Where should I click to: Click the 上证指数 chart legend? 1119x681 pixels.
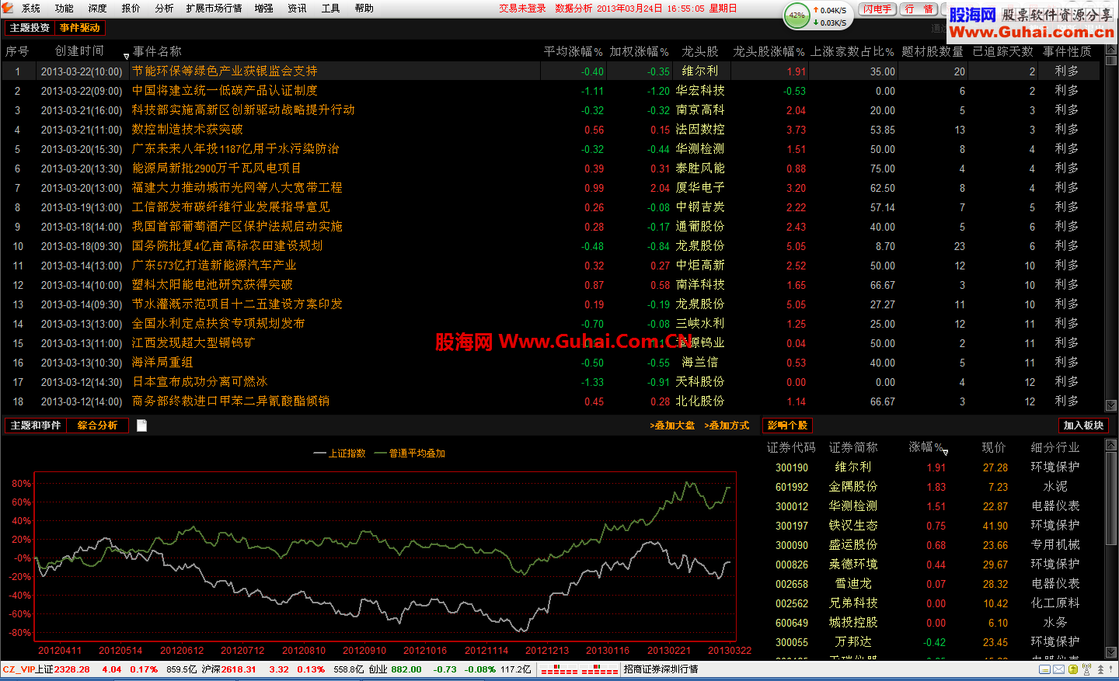(340, 453)
